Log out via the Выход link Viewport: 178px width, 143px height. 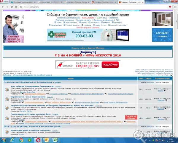(118, 25)
